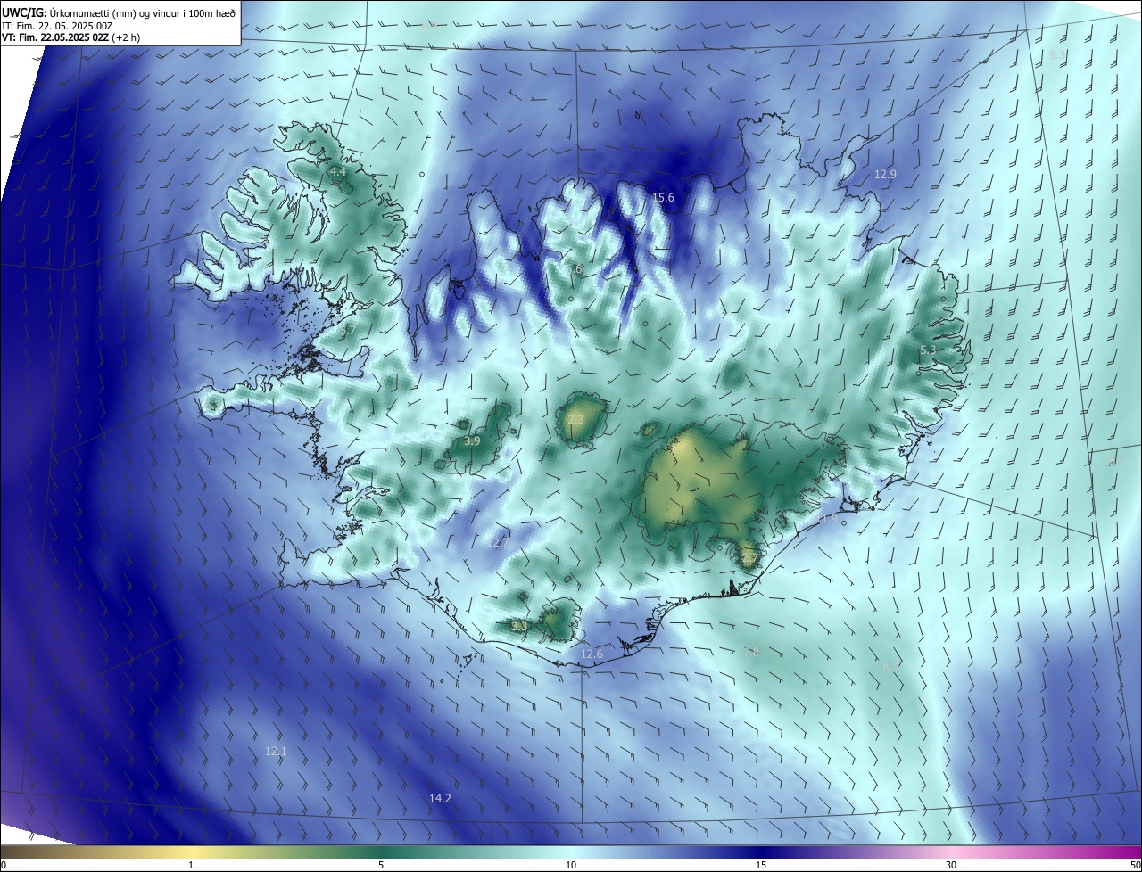Click the 4.4 value over the Westfjords
The width and height of the screenshot is (1142, 872).
[337, 171]
